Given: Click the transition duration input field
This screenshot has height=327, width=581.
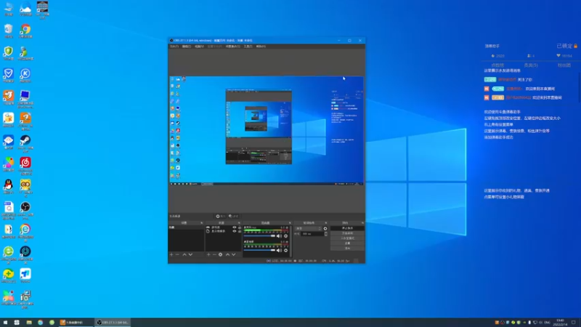Looking at the screenshot, I should 312,234.
